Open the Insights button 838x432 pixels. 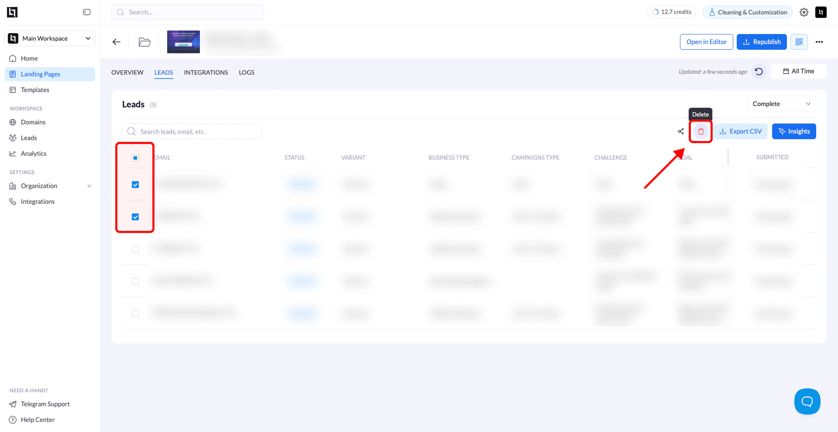tap(794, 131)
